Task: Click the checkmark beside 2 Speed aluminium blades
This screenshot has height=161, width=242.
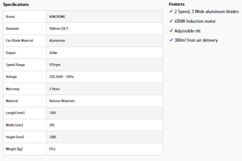Action: coord(171,12)
